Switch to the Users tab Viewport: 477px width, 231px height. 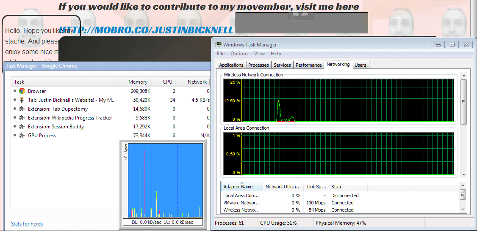[x=361, y=65]
